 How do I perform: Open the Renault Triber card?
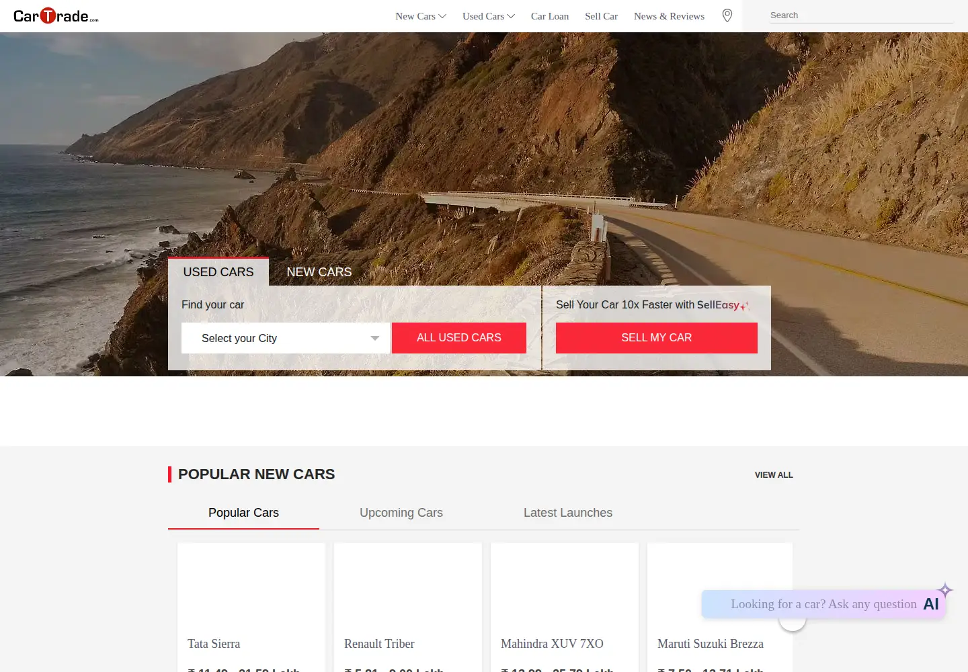tap(408, 607)
